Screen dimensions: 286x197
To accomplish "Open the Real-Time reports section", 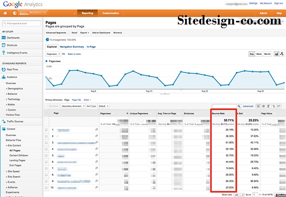I will tap(12, 69).
